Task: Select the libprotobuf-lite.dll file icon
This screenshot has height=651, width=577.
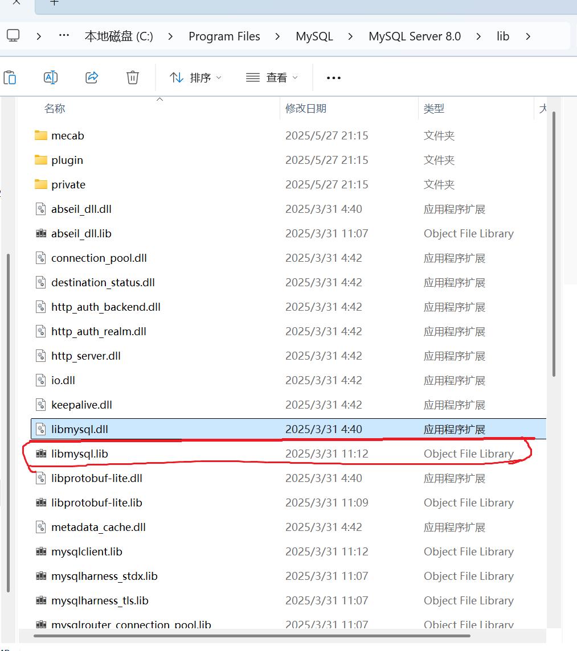Action: (41, 478)
